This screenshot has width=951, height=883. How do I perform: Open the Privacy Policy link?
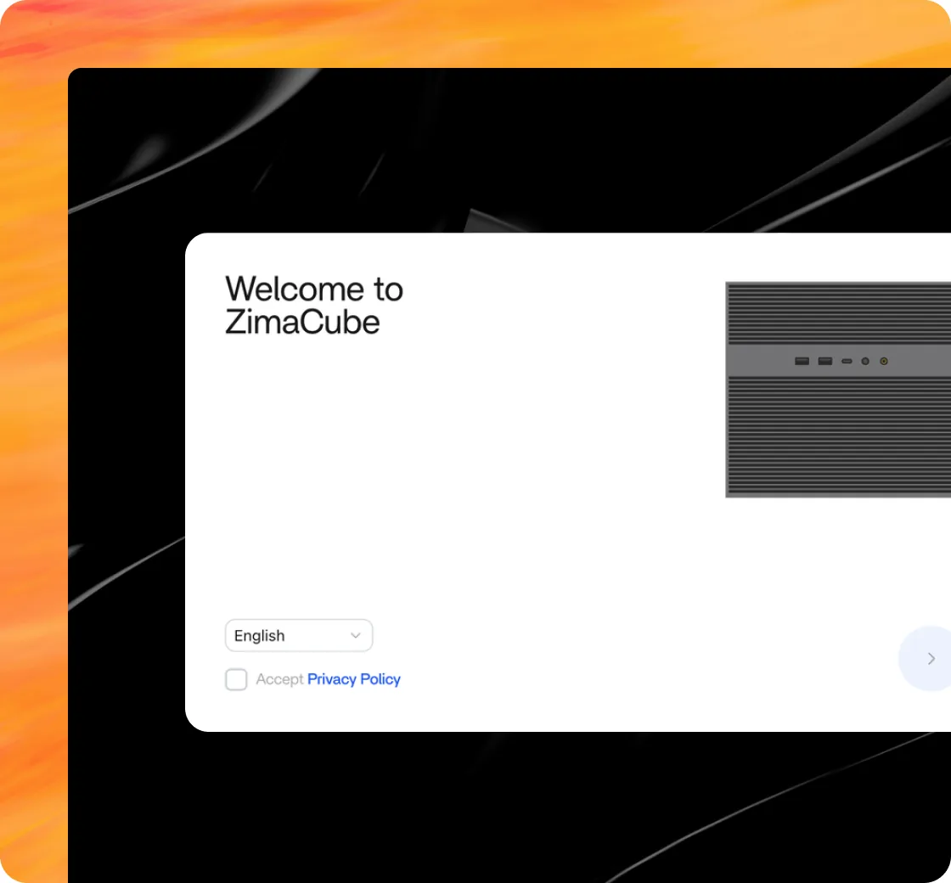point(353,679)
